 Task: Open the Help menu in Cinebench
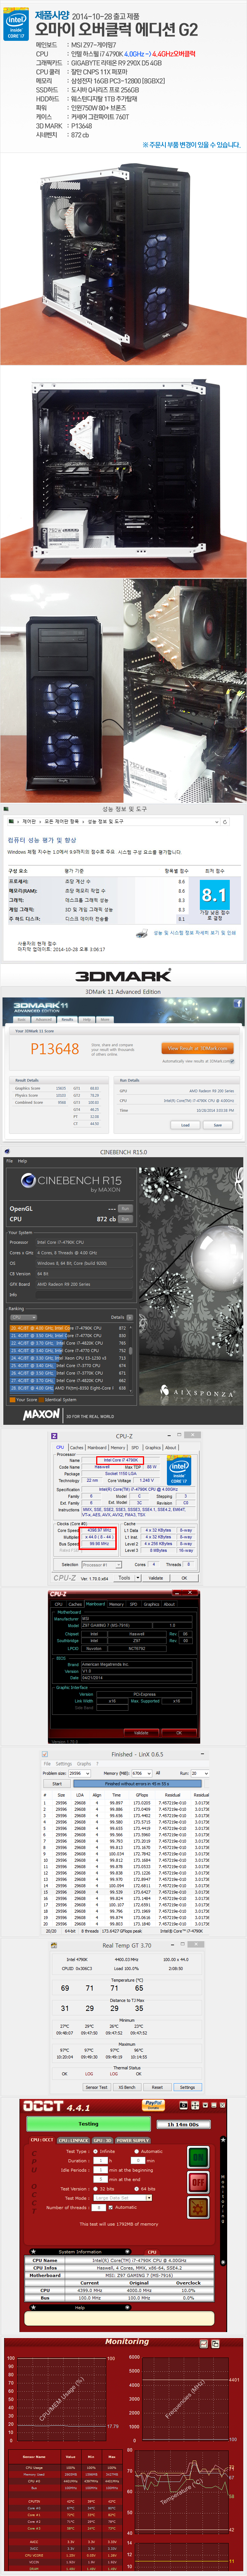click(23, 1161)
